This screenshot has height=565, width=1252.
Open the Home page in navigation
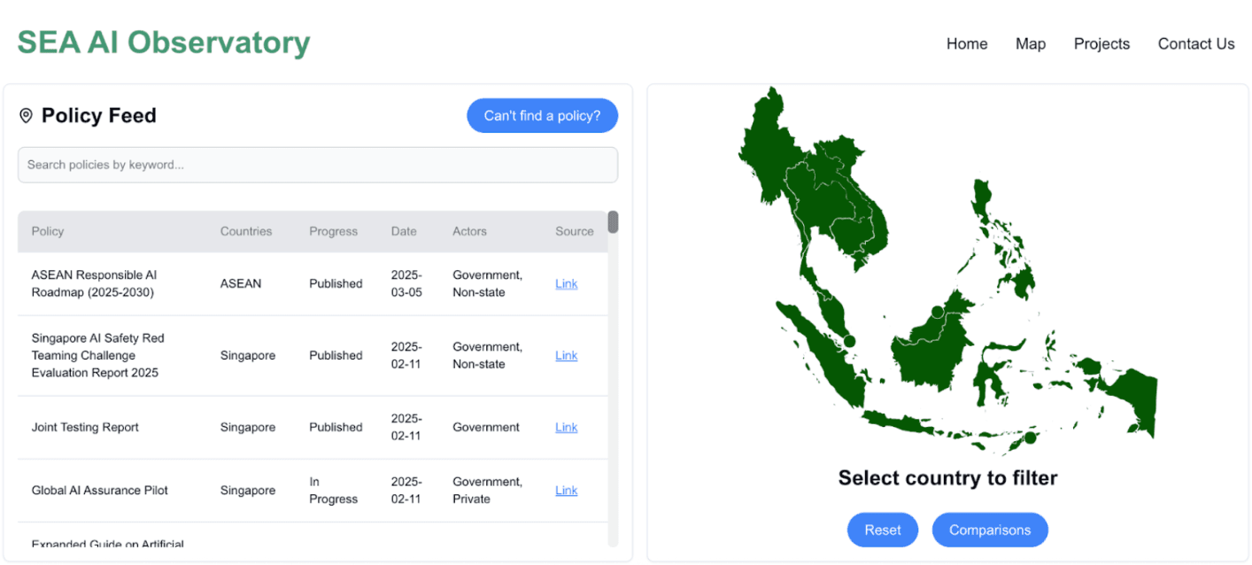(966, 43)
